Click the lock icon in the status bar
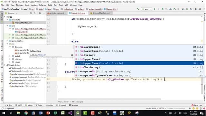 point(190,108)
